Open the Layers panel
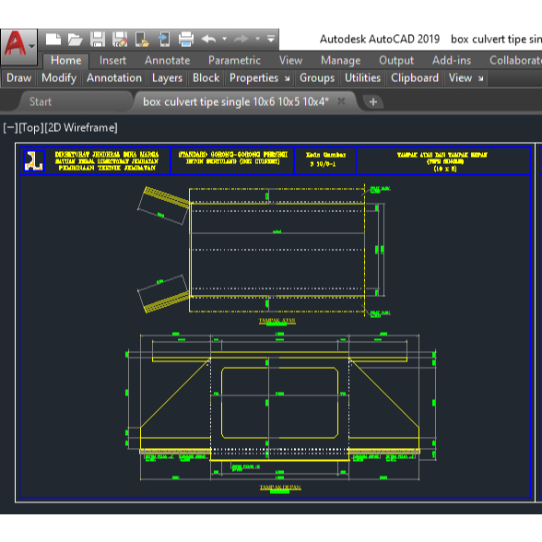 [168, 78]
